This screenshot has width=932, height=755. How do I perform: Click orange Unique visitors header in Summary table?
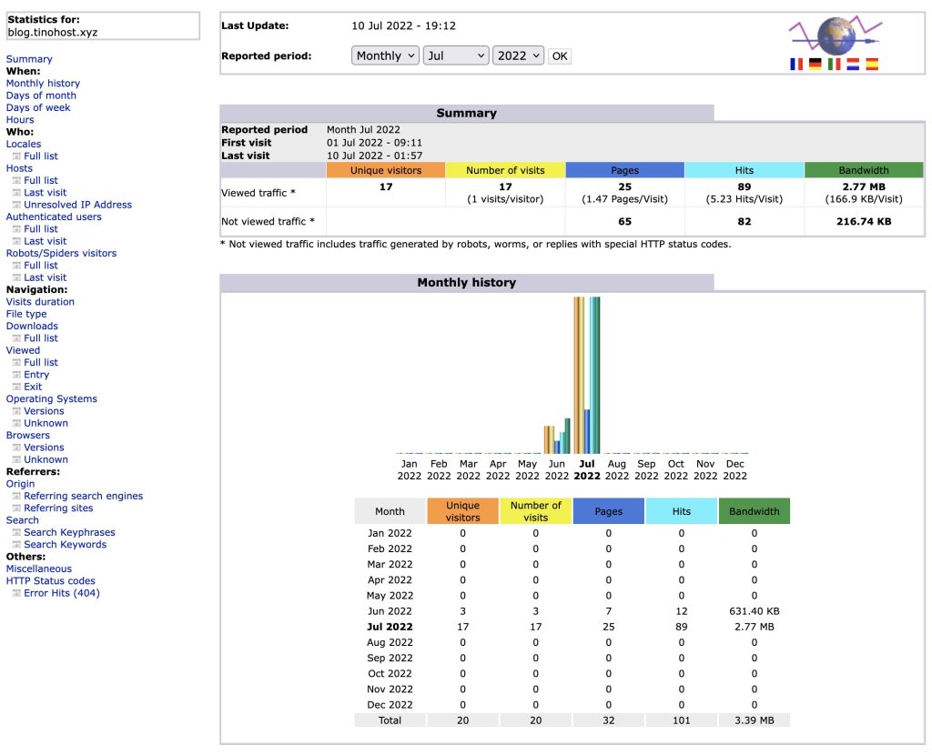386,170
